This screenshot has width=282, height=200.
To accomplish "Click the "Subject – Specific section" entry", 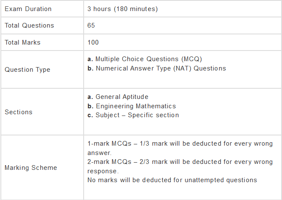I will (x=137, y=115).
